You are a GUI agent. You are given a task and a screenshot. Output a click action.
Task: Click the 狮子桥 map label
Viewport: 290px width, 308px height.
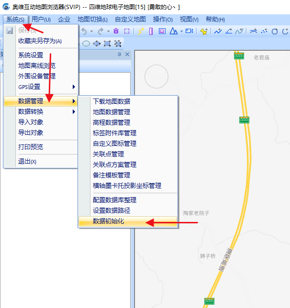pos(208,256)
